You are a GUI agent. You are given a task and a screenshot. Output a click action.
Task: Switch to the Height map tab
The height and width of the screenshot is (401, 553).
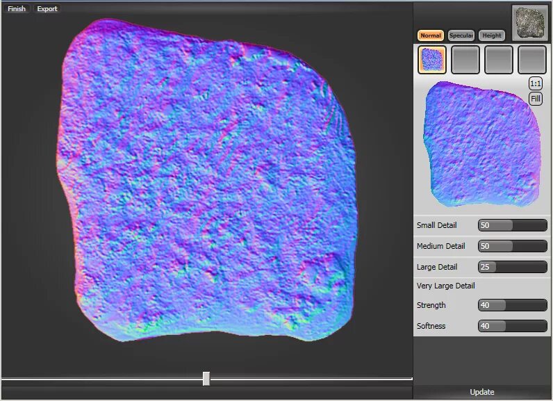tap(492, 35)
